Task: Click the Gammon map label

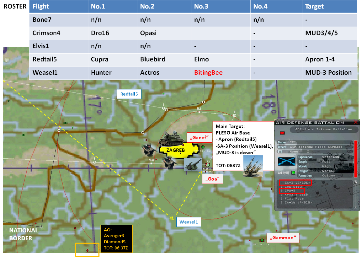Action: (283, 238)
